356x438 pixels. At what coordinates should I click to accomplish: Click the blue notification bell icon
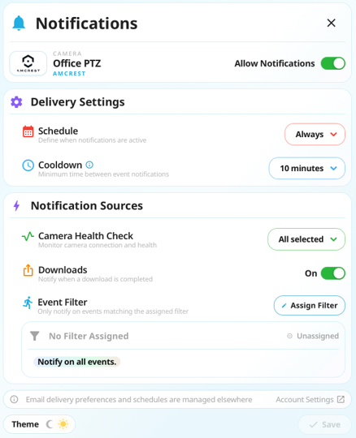click(x=19, y=24)
